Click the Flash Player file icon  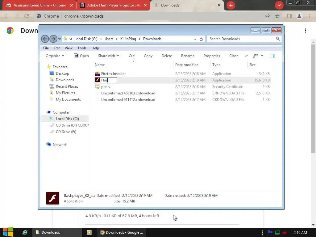(97, 80)
